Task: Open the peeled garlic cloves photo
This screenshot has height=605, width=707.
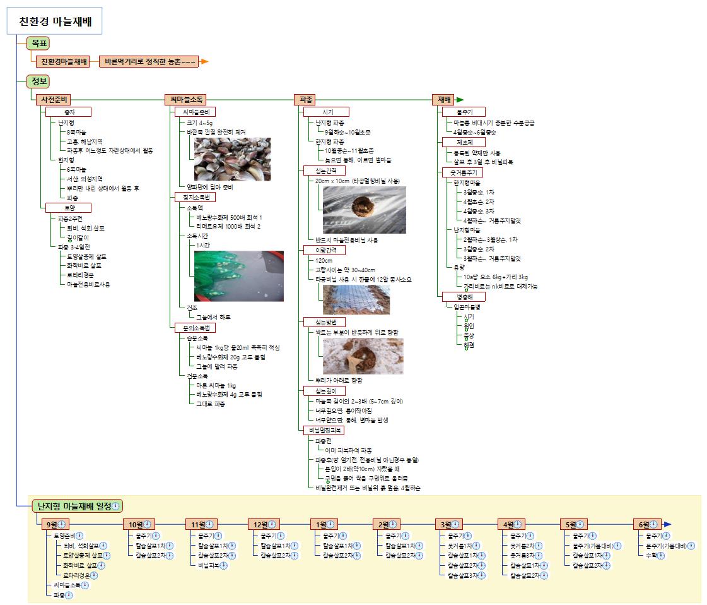Action: coord(232,160)
